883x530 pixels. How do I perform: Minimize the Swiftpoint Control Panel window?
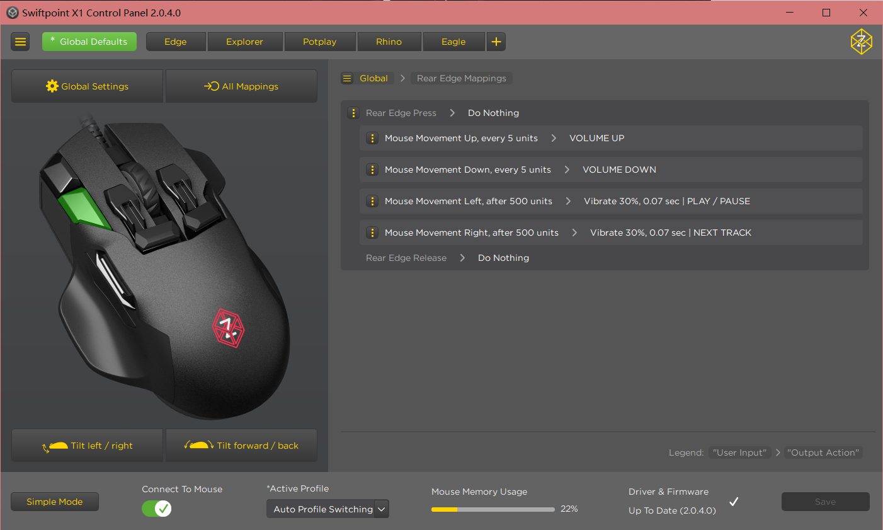790,13
